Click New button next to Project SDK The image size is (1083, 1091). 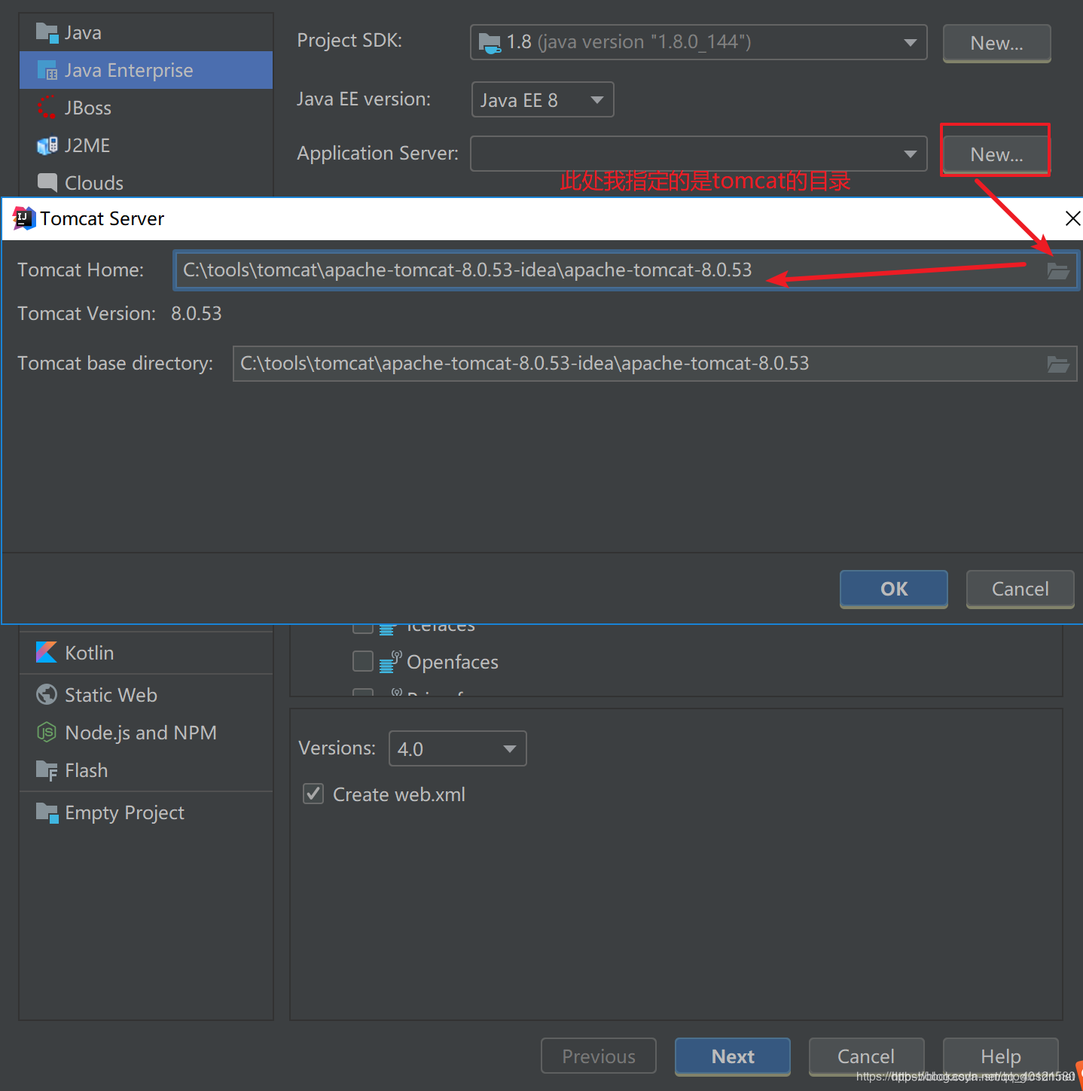(x=996, y=43)
